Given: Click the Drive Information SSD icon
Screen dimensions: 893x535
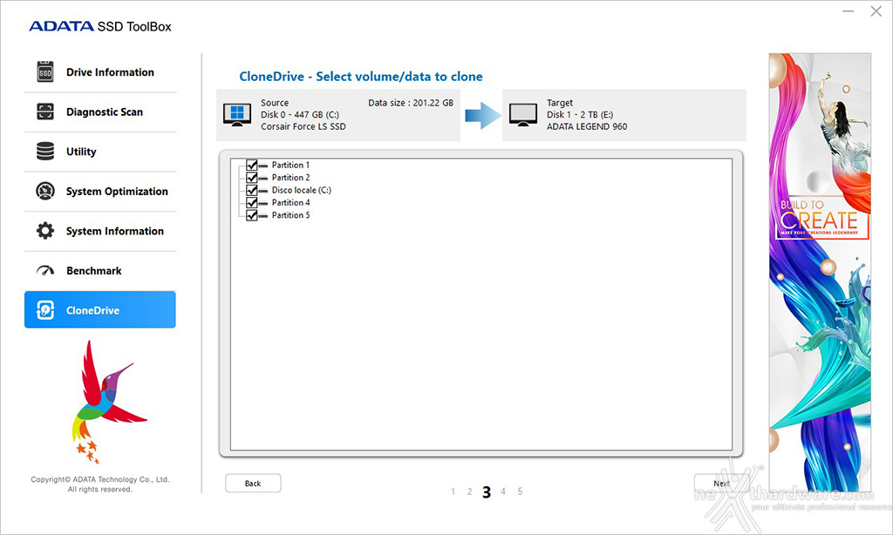Looking at the screenshot, I should tap(45, 72).
